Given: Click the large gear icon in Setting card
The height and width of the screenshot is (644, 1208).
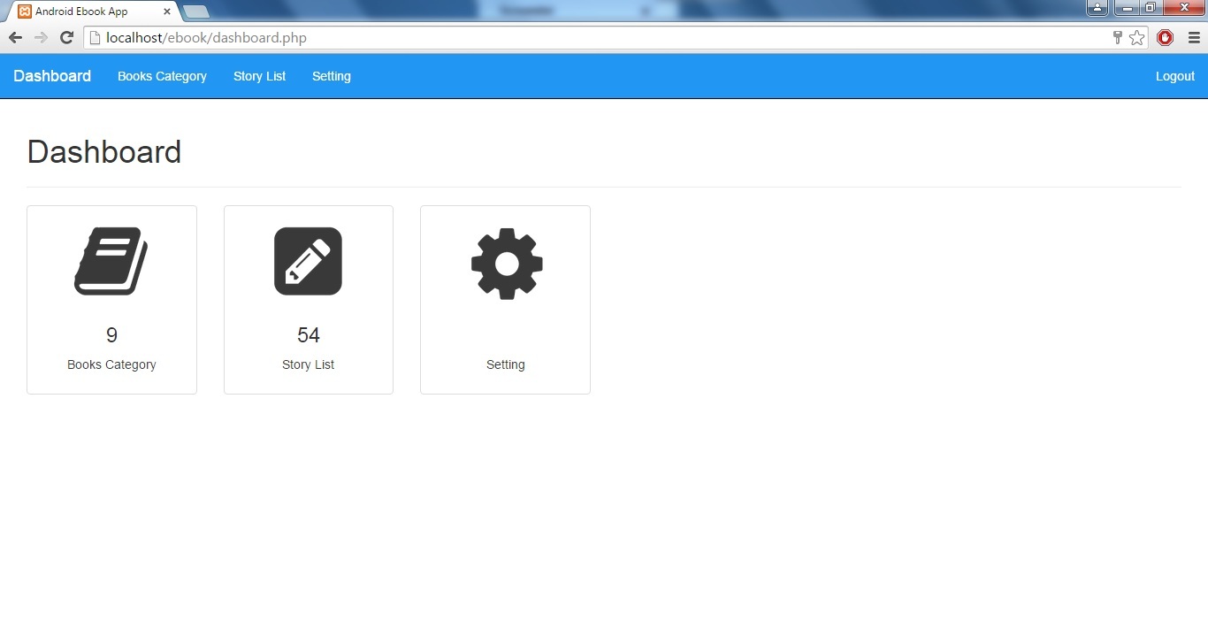Looking at the screenshot, I should click(x=506, y=264).
